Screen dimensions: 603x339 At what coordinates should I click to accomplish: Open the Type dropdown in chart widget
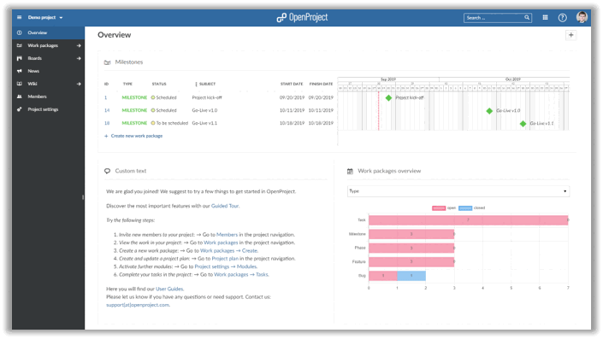[x=458, y=191]
